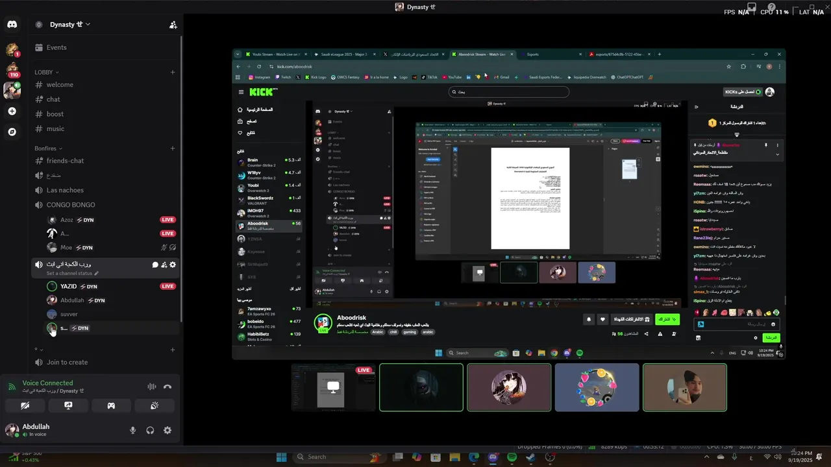The height and width of the screenshot is (467, 831).
Task: Open the Instagram bookmark in shared browser
Action: tap(259, 77)
